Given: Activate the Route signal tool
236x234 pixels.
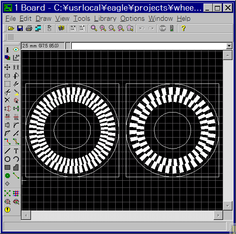Looking at the screenshot, I should (x=7, y=141).
